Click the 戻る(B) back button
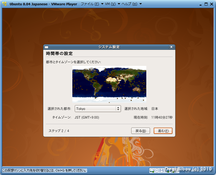 coord(140,131)
